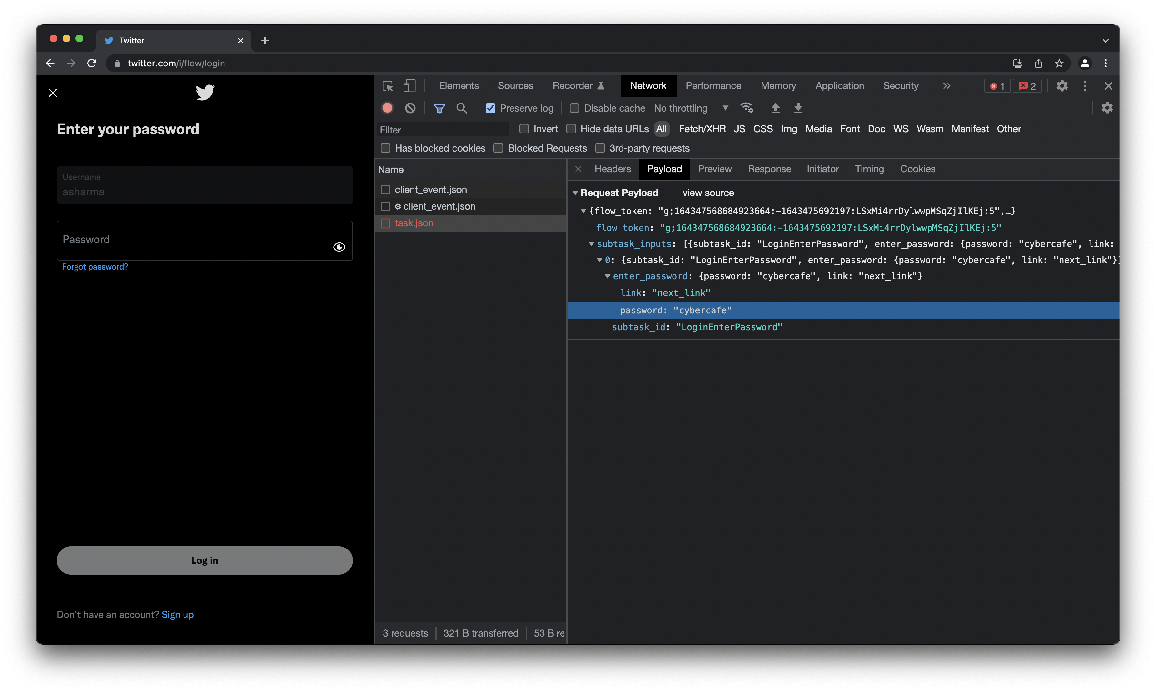Toggle the Invert filter checkbox
The image size is (1156, 692).
pyautogui.click(x=524, y=129)
